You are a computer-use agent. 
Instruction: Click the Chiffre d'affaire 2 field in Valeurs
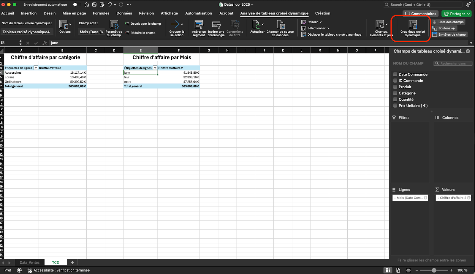(x=453, y=198)
